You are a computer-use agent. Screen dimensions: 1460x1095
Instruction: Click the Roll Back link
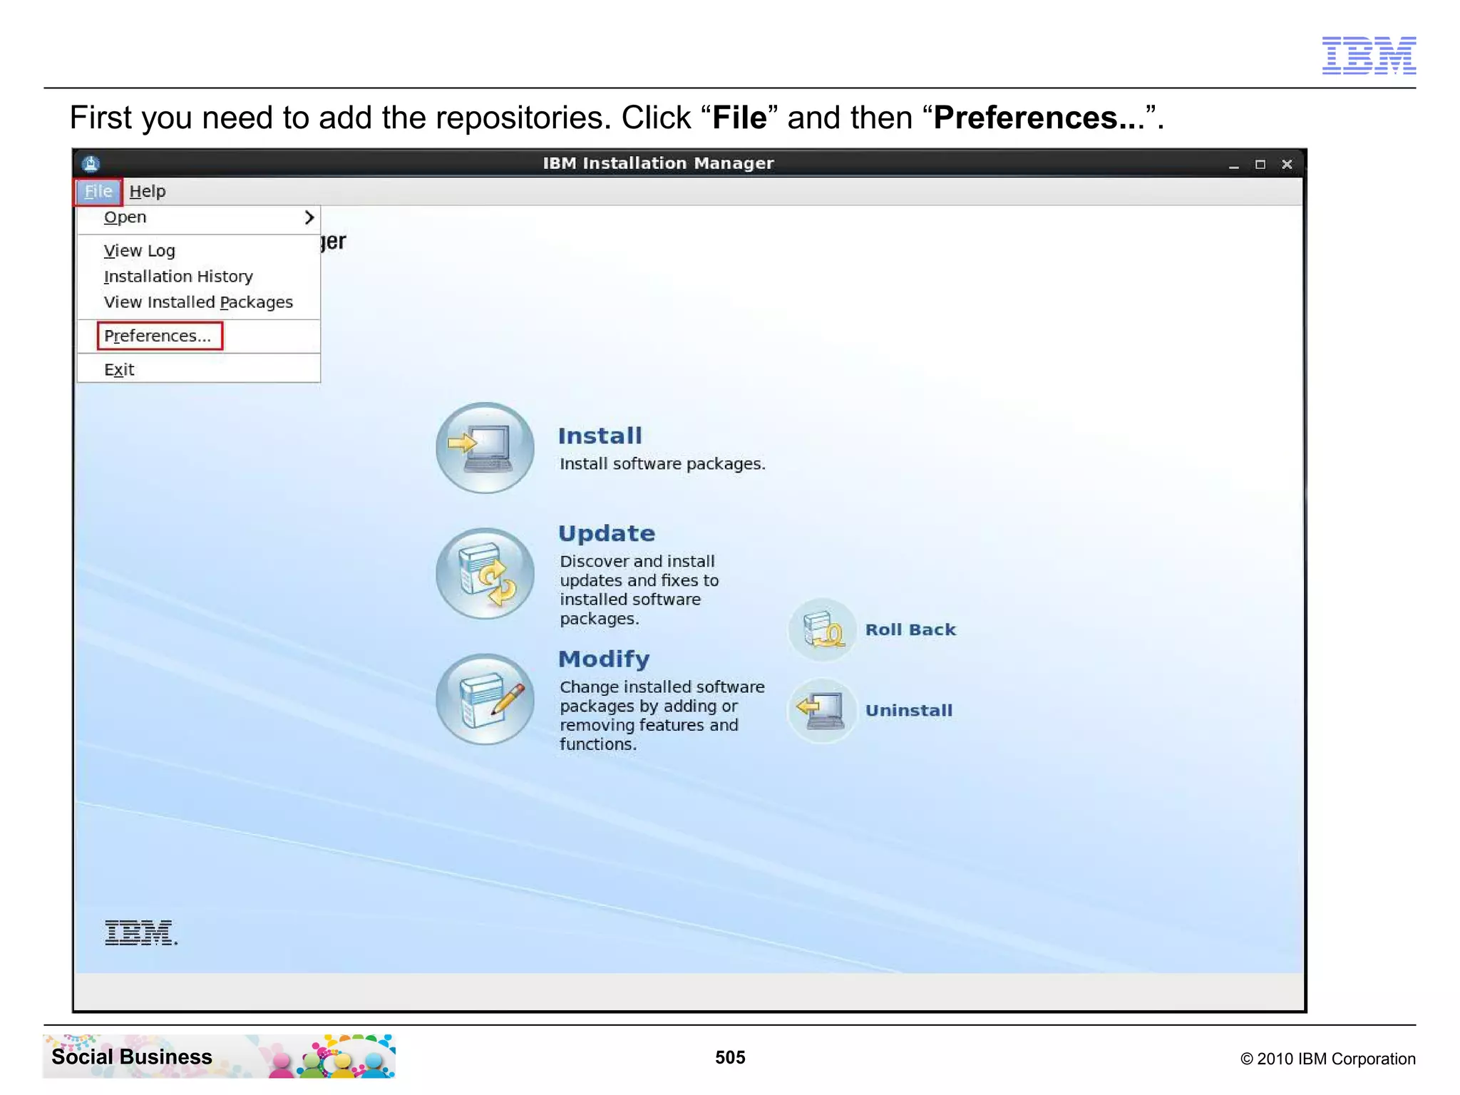(910, 630)
